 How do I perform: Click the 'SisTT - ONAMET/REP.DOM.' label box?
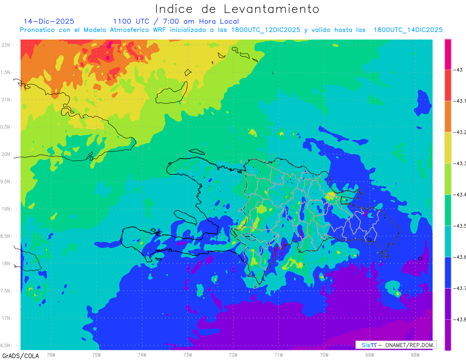click(396, 345)
